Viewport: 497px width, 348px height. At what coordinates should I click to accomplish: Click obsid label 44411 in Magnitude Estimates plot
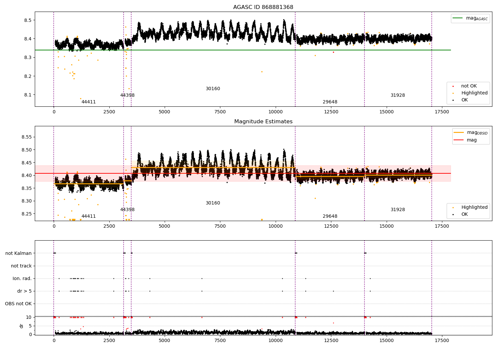pyautogui.click(x=88, y=216)
